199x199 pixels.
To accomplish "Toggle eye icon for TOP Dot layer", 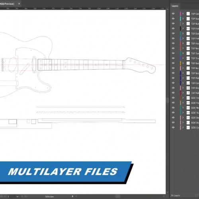I will [x=173, y=33].
